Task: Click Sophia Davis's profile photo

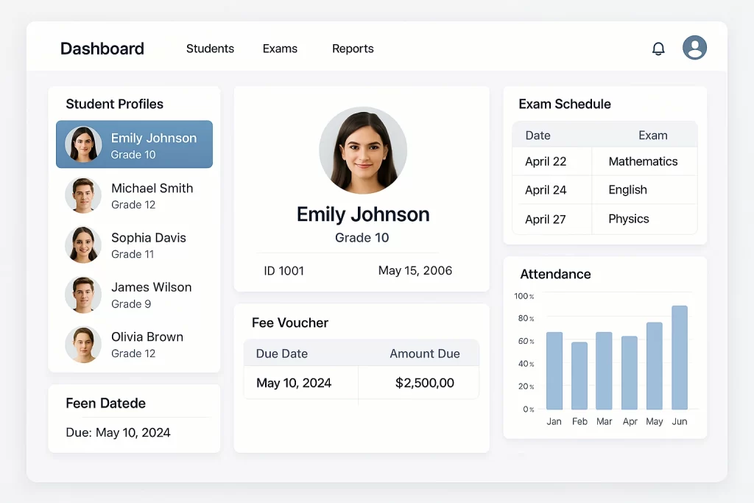Action: pos(82,245)
